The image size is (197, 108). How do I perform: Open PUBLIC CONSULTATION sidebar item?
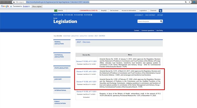point(62,103)
